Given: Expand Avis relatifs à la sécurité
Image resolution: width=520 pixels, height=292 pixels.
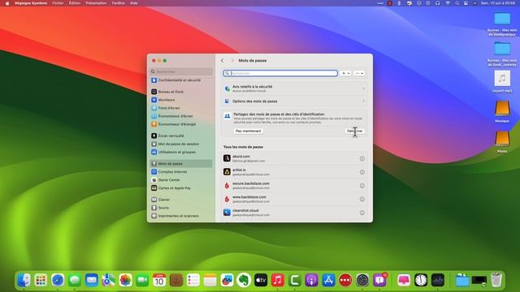Looking at the screenshot, I should coord(294,88).
